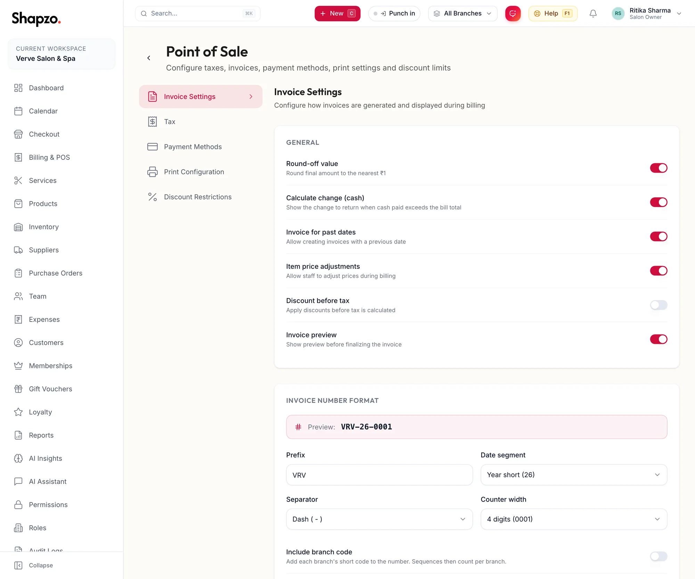This screenshot has height=579, width=695.
Task: Open the Date segment dropdown
Action: click(574, 475)
